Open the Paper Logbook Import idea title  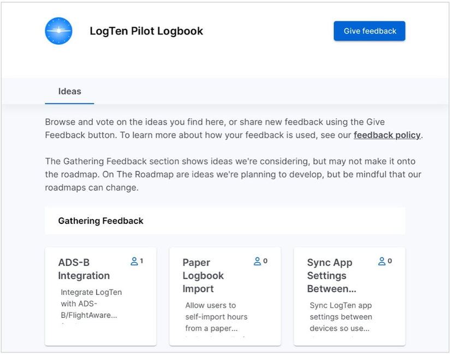click(203, 276)
